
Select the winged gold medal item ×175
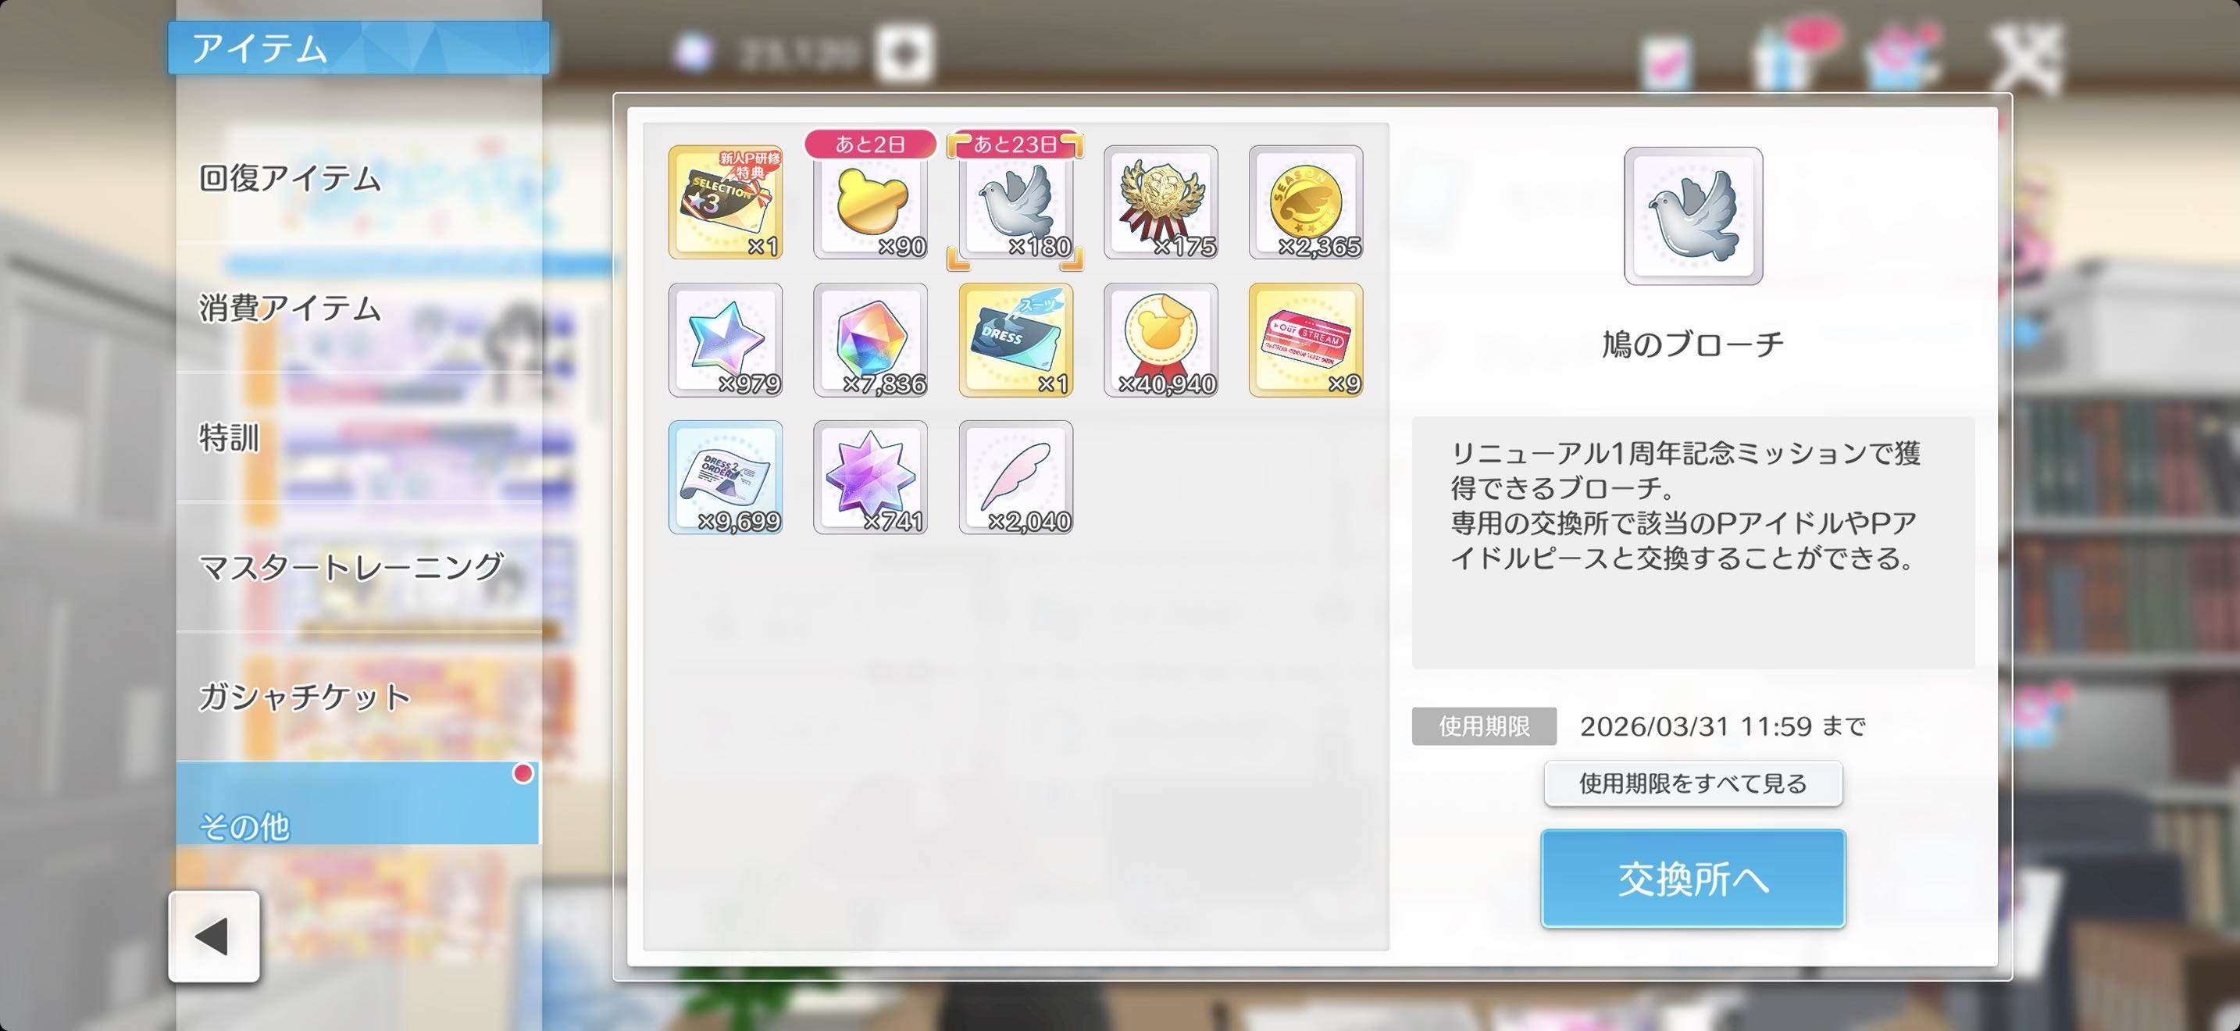point(1161,202)
